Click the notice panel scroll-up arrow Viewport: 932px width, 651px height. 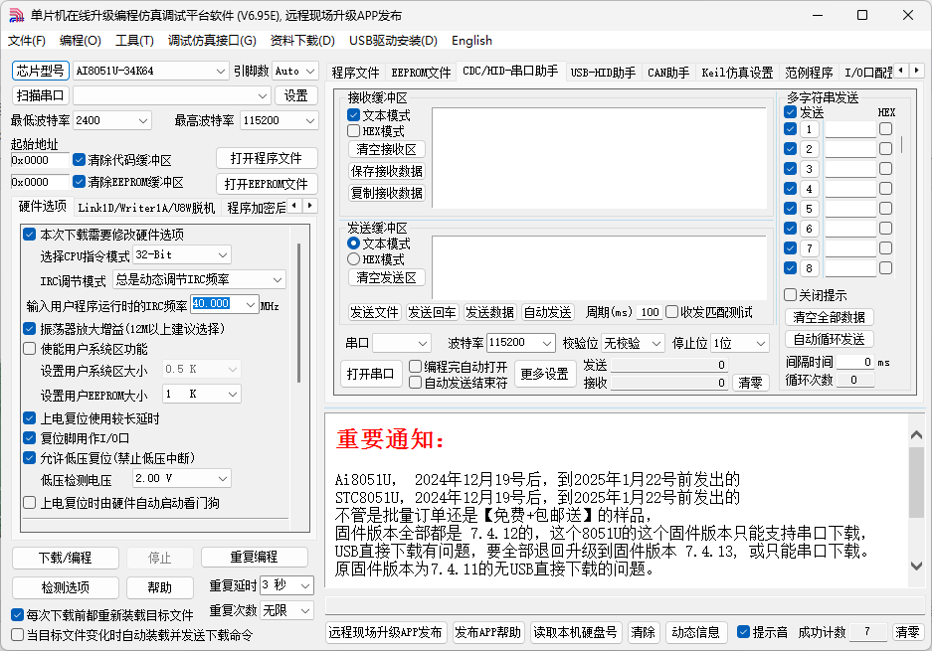point(916,435)
